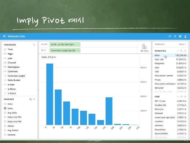This screenshot has height=143, width=190.
Task: Click the Wikipedia Edits title
Action: click(x=16, y=36)
